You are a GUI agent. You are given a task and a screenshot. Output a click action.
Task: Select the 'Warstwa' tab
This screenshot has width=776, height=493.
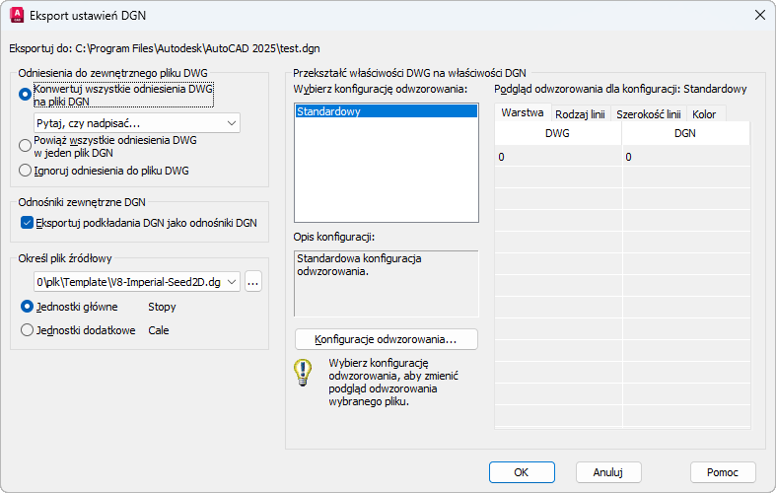523,113
